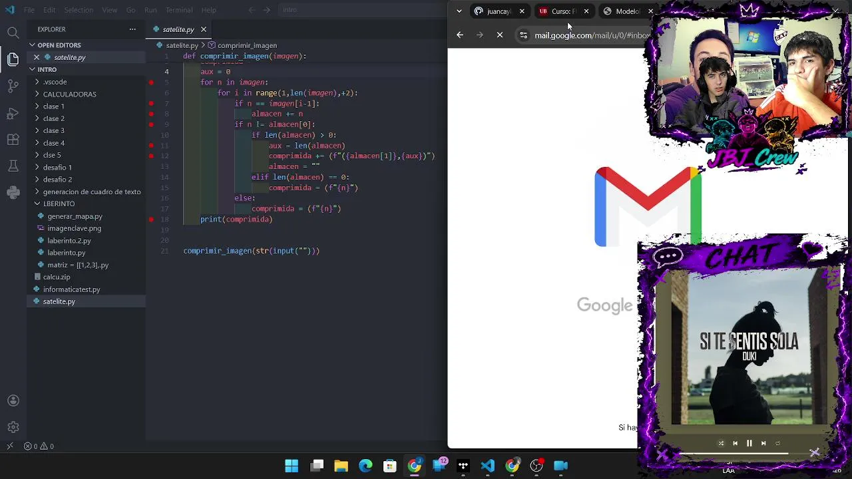
Task: Click comprimir_imagen in the breadcrumb
Action: 247,45
